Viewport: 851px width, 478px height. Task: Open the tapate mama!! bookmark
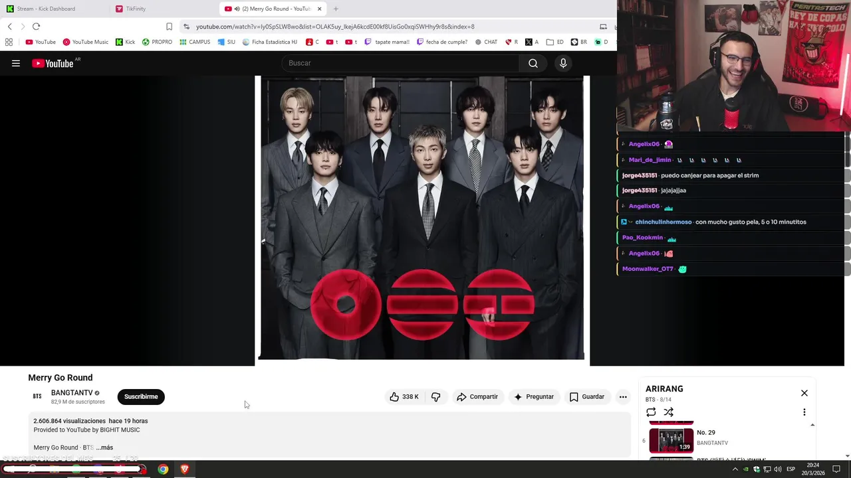(x=387, y=42)
